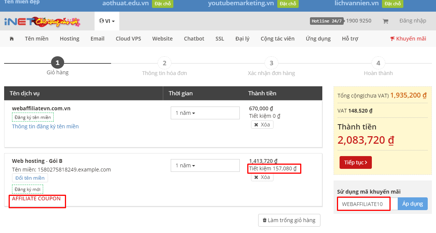The image size is (436, 233).
Task: Click the 2,083,720 đ total amount
Action: 366,140
